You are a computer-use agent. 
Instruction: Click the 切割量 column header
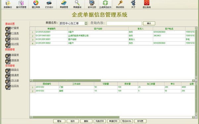[x=106, y=84]
